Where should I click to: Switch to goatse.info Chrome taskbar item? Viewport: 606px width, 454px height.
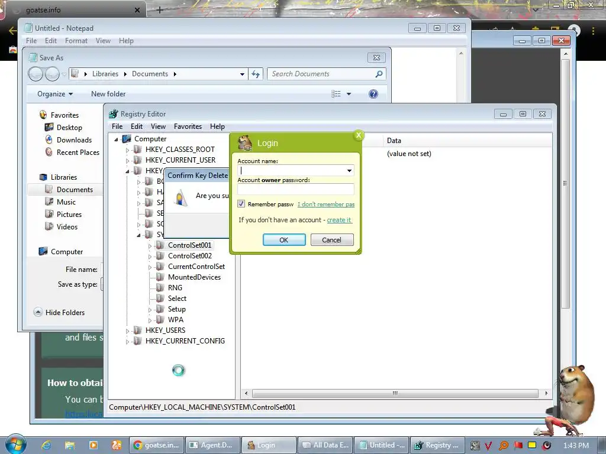click(x=156, y=445)
